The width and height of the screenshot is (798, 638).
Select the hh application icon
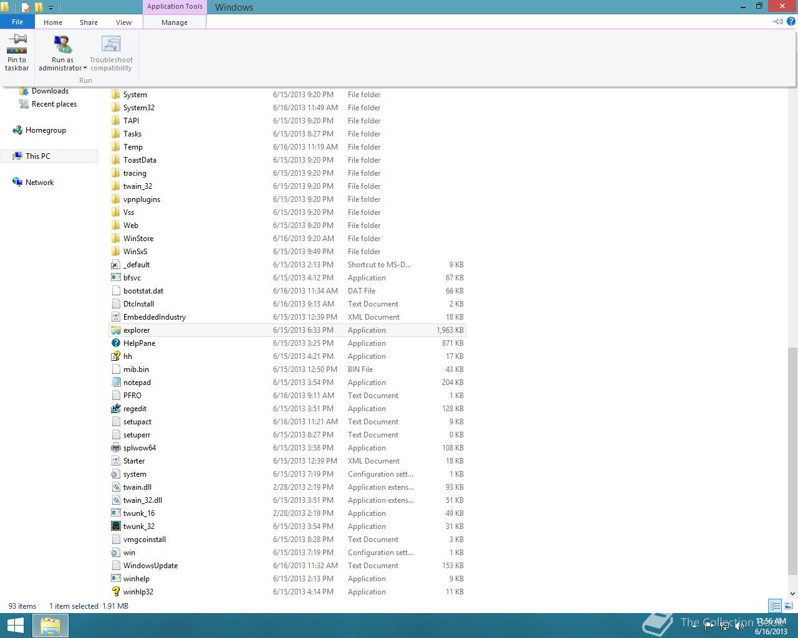pos(115,356)
